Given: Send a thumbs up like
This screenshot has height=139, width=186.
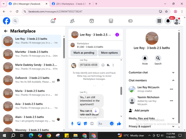Looking at the screenshot, I should coord(119,123).
